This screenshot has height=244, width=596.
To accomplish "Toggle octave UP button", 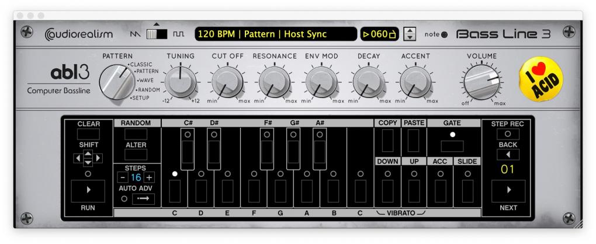I will click(x=414, y=191).
